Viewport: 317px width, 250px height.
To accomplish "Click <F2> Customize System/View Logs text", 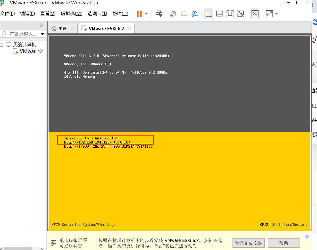I will coord(84,225).
